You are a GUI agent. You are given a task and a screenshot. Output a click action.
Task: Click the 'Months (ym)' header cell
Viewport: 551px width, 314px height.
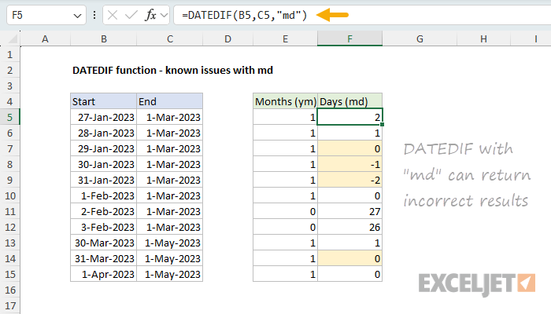point(285,101)
